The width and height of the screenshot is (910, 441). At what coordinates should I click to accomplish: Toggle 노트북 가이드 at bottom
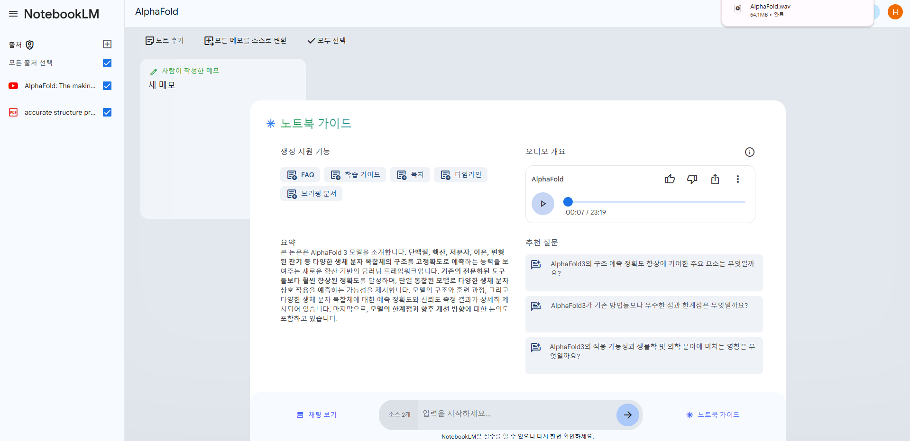[713, 415]
